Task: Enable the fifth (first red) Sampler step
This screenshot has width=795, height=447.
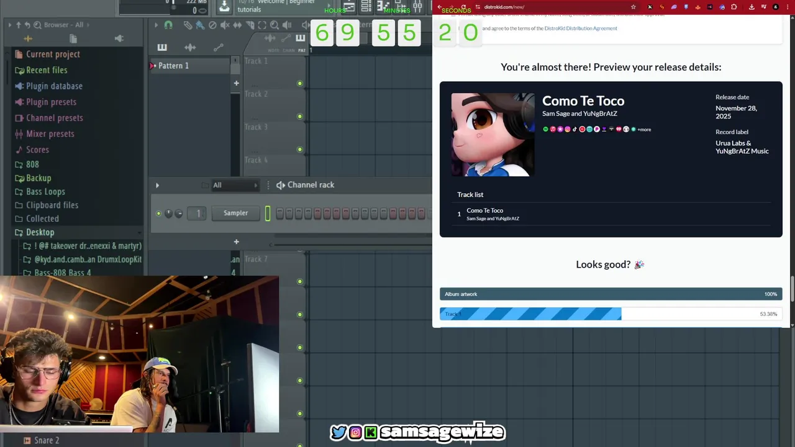Action: pos(317,214)
